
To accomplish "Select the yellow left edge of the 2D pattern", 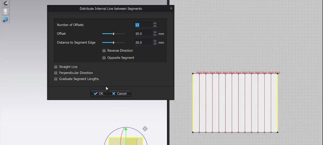I will tap(193, 103).
